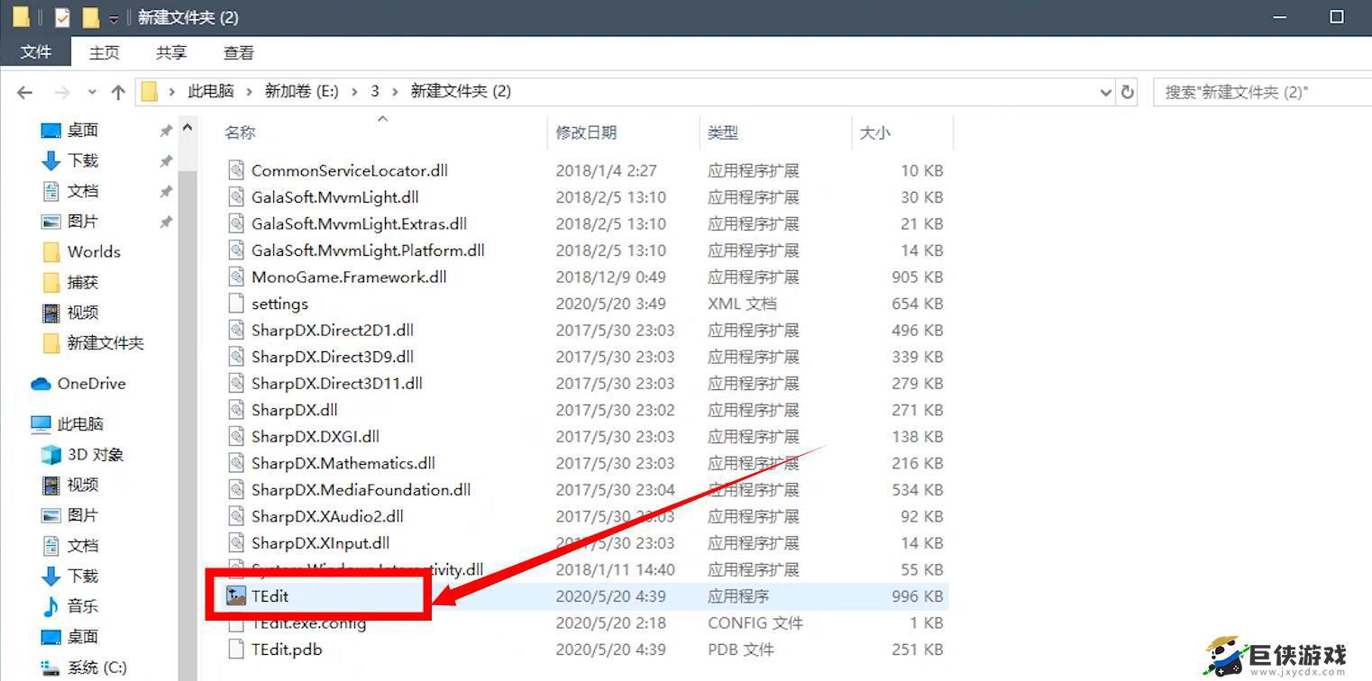
Task: Click the search box 搜索"新建文件夹 (2)"
Action: [x=1262, y=92]
